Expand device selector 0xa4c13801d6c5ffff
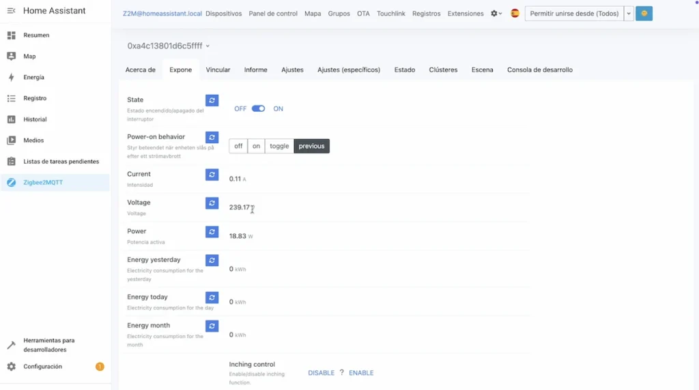The height and width of the screenshot is (390, 699). pyautogui.click(x=169, y=46)
